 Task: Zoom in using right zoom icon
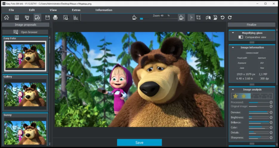coord(181,17)
